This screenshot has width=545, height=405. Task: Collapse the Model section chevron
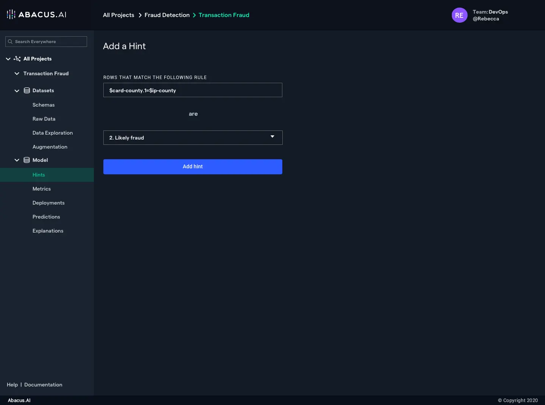(x=17, y=160)
